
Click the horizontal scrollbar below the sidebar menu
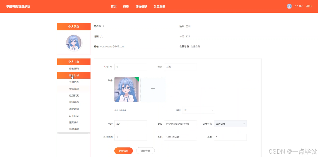74,133
